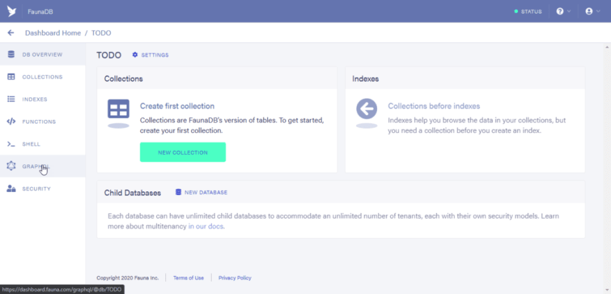Click the vertical scrollbar at right edge
This screenshot has height=294, width=611.
point(607,168)
